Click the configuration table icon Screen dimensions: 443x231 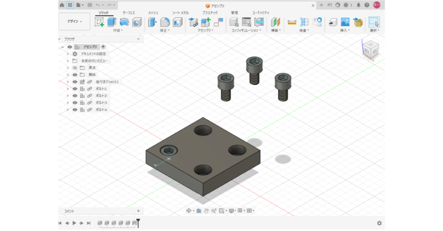click(246, 22)
